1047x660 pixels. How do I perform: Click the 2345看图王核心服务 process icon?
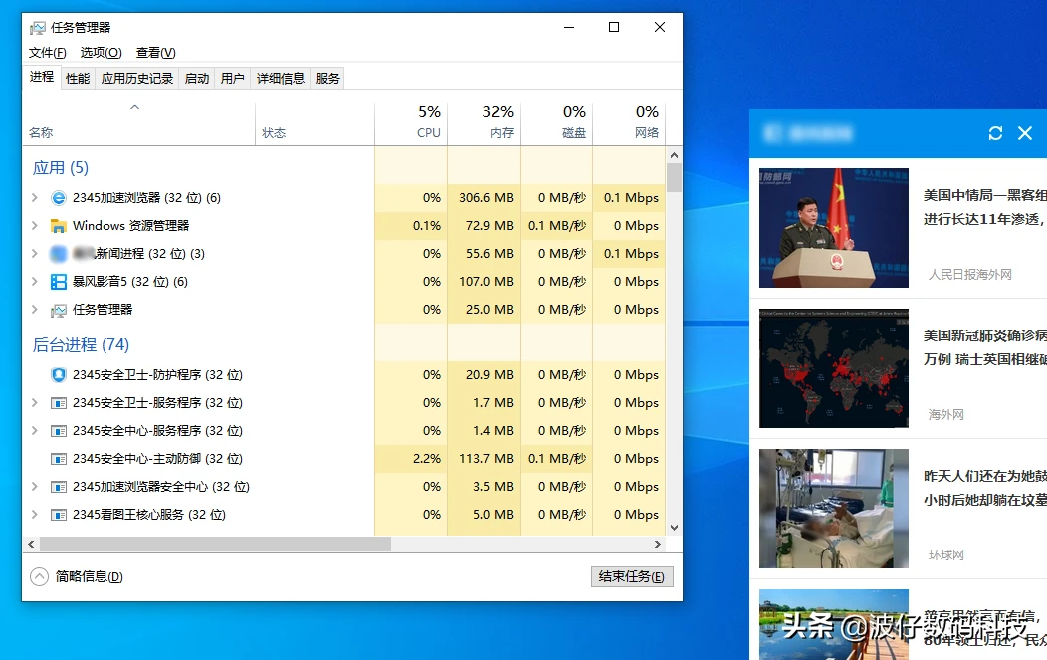pos(59,515)
